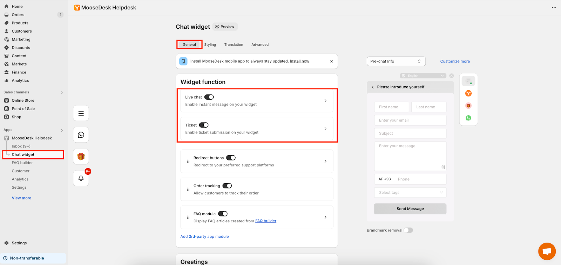
Task: Switch to the Styling tab
Action: pos(210,44)
